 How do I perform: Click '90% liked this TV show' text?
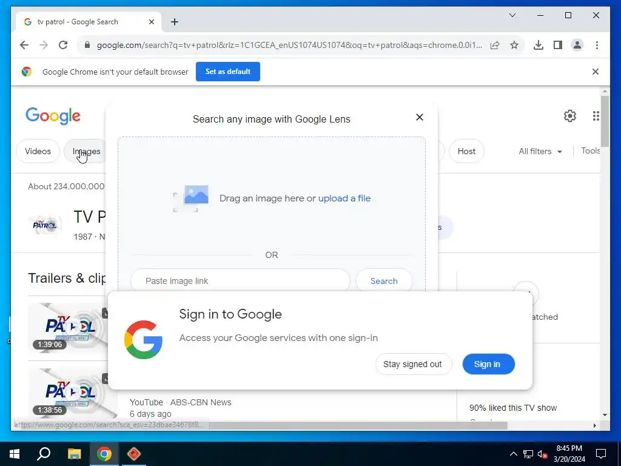pyautogui.click(x=513, y=408)
